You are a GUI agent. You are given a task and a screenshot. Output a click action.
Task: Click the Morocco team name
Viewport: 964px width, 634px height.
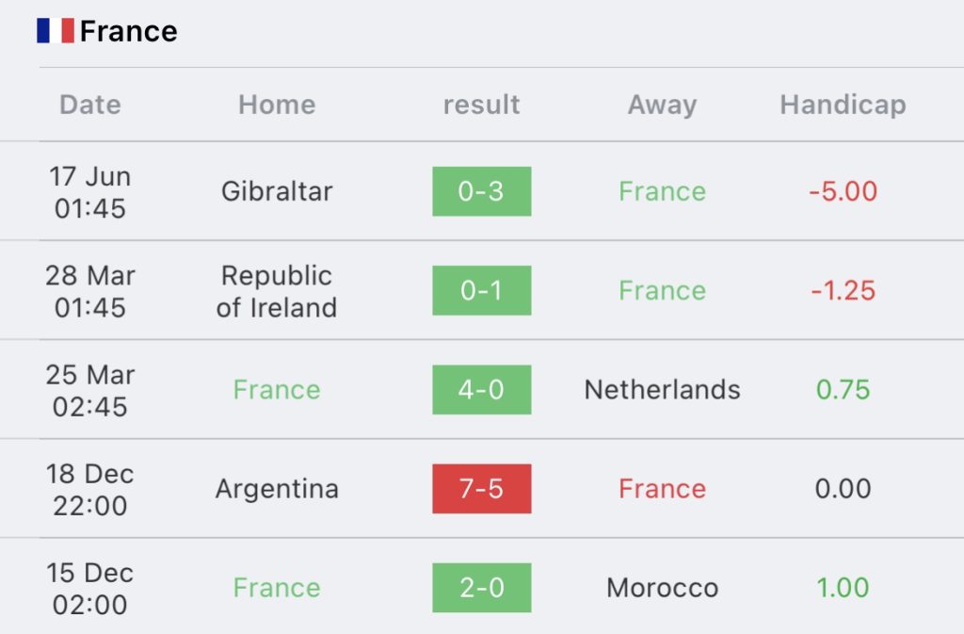[662, 587]
